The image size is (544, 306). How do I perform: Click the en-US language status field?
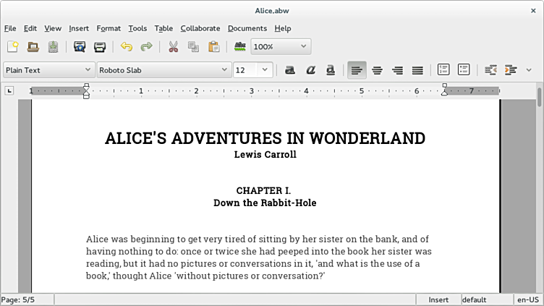click(526, 299)
